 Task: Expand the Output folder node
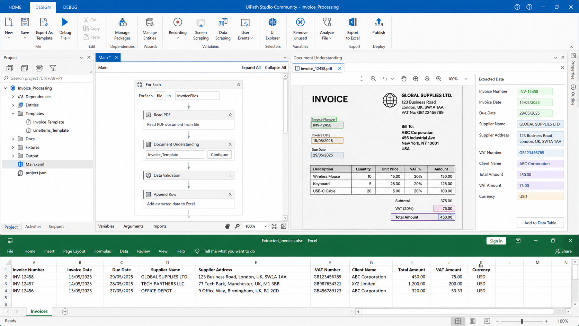pos(13,156)
